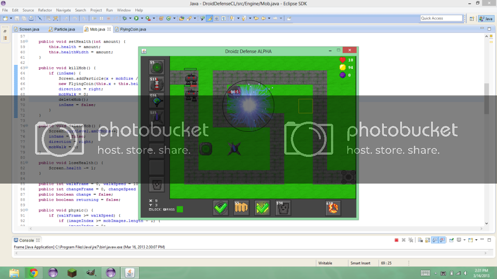497x279 pixels.
Task: Click the Debug bug icon
Action: [125, 18]
